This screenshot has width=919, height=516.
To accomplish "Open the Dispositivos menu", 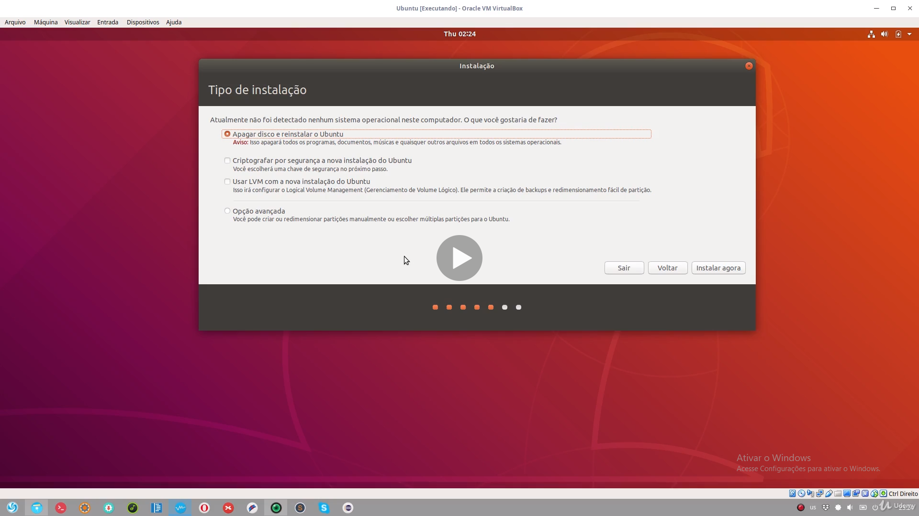I will click(x=143, y=22).
